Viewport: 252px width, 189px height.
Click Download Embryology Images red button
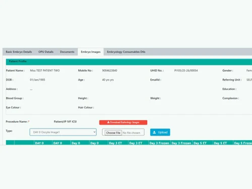tap(123, 122)
